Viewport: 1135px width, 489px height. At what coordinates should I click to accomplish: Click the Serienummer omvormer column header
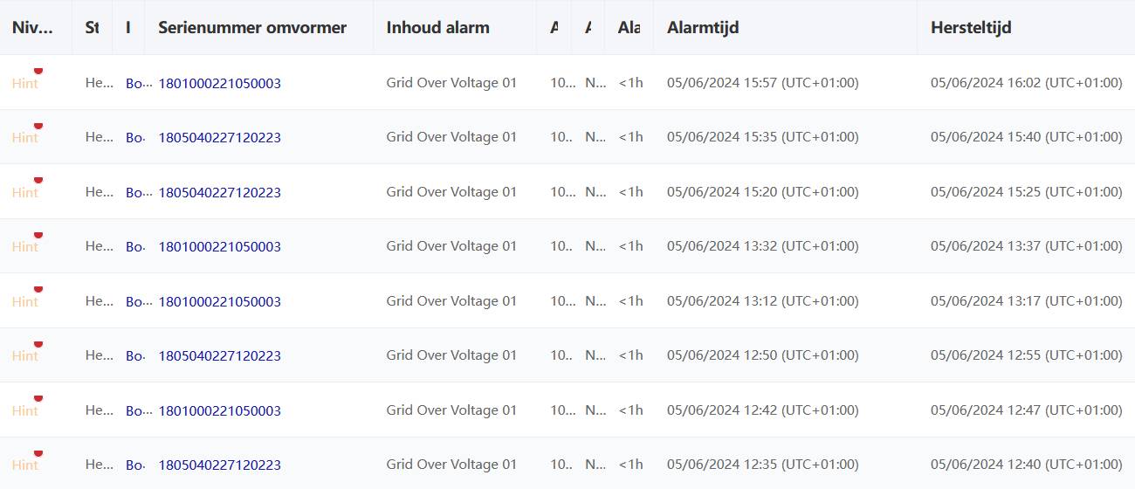(x=252, y=27)
